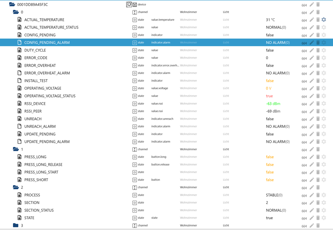This screenshot has height=230, width=333.
Task: Open settings gear for PRESS_LONG_RELEASE
Action: pos(324,164)
